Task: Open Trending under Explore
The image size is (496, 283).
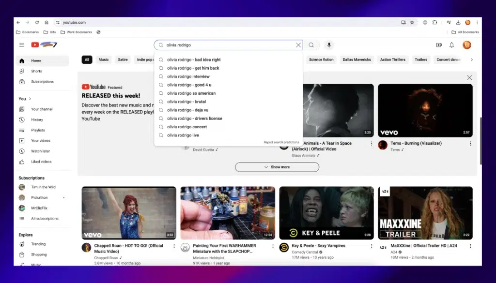Action: click(x=43, y=244)
